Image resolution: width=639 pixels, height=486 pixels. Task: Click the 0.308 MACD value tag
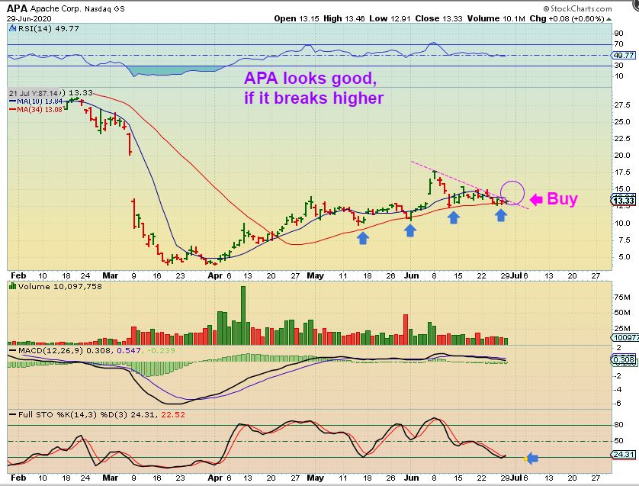pyautogui.click(x=624, y=359)
